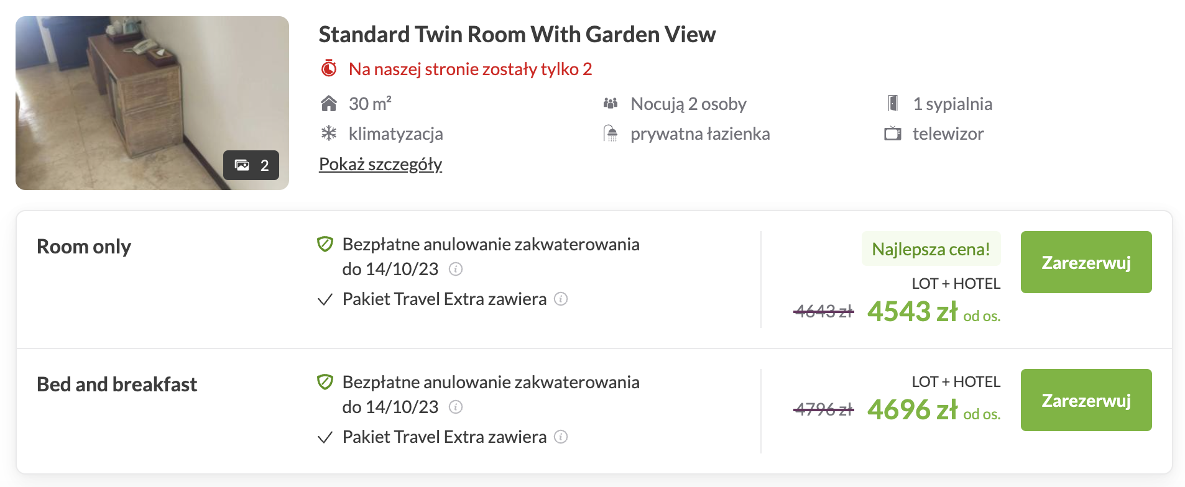Click the shower icon for prywatna łazienka

(611, 133)
